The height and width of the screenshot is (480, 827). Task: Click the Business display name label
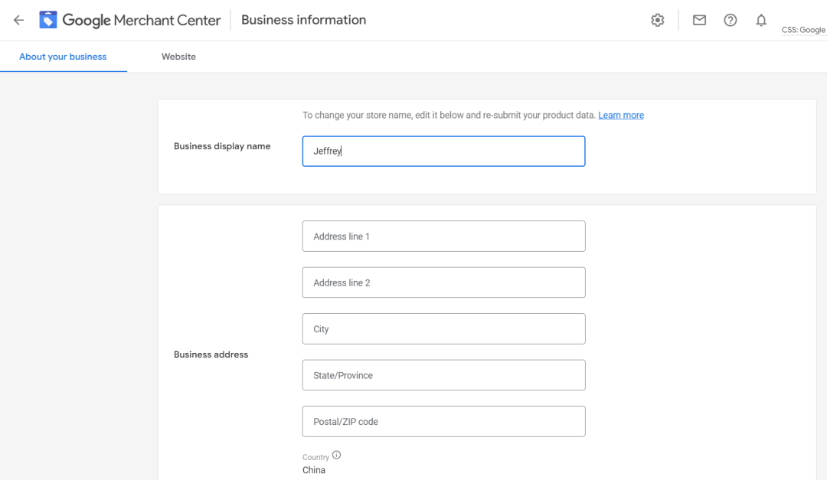pos(222,146)
